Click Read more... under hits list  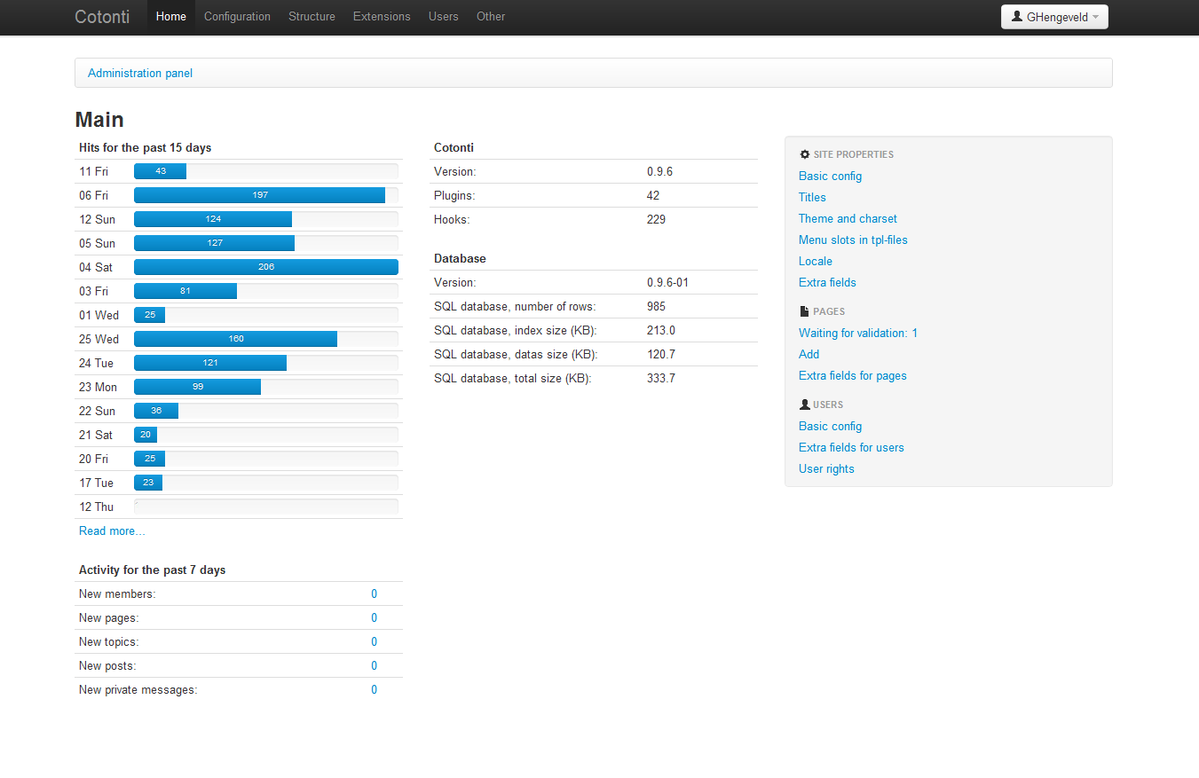[x=112, y=531]
